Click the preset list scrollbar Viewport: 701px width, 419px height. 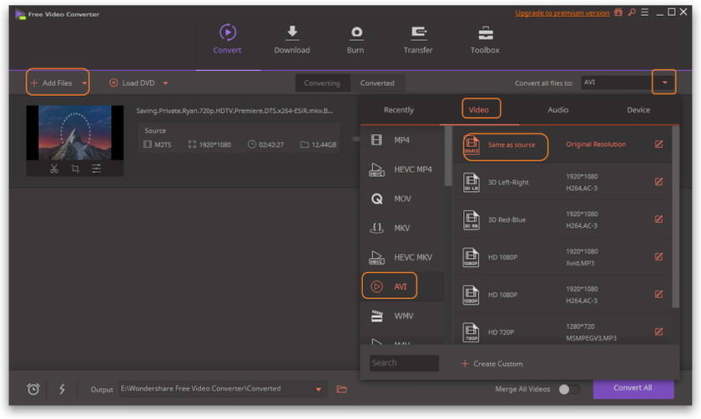(675, 217)
